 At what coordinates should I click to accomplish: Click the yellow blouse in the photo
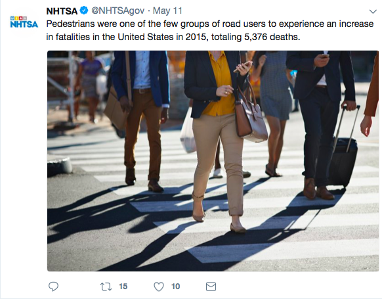click(x=219, y=84)
